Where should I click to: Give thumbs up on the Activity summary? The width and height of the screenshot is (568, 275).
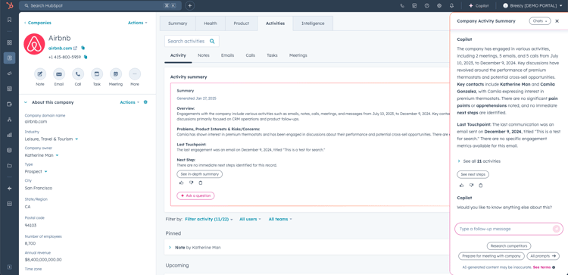coord(182,183)
